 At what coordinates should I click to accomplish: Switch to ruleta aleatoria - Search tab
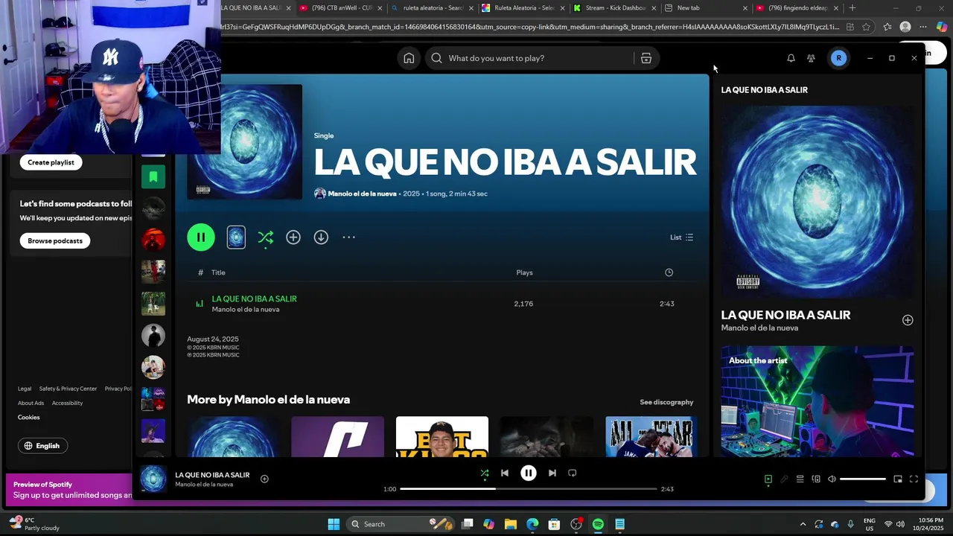point(433,8)
